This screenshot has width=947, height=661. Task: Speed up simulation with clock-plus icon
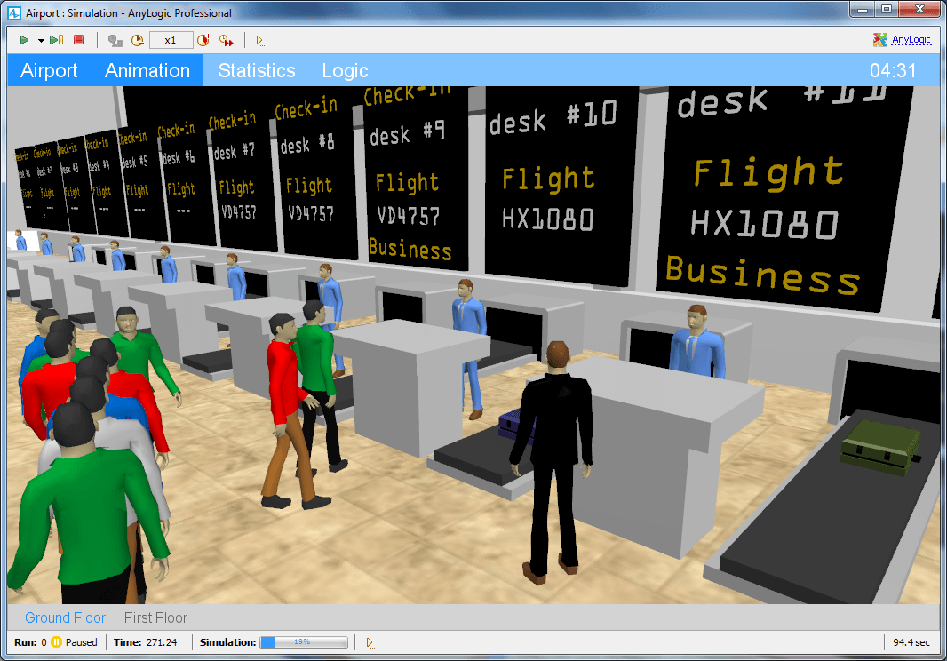click(203, 40)
